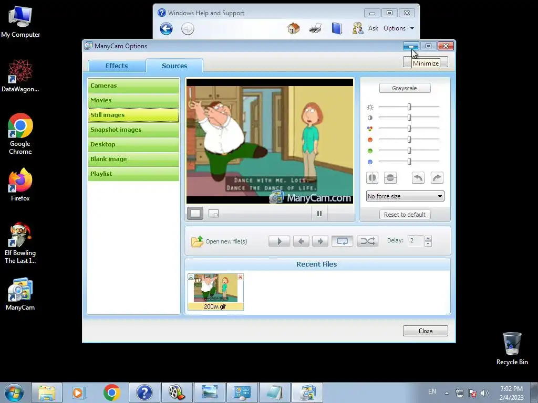Click the Close button at bottom

[x=426, y=331]
